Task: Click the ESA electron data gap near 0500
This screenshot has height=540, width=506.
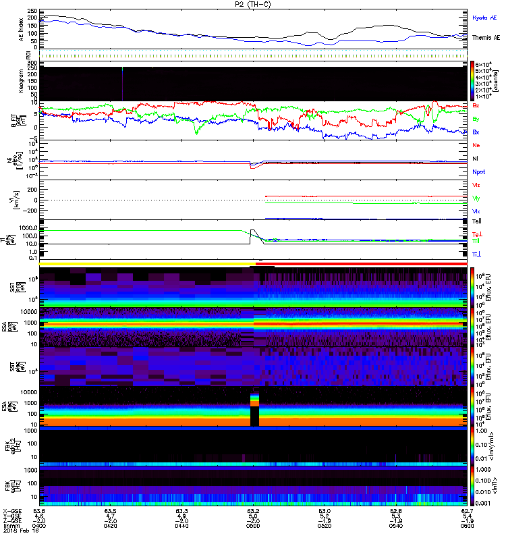Action: [254, 416]
